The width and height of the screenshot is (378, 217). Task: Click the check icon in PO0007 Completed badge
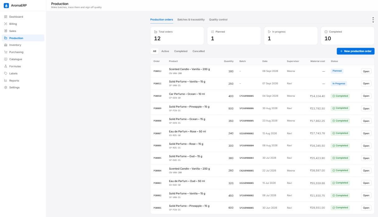click(334, 133)
